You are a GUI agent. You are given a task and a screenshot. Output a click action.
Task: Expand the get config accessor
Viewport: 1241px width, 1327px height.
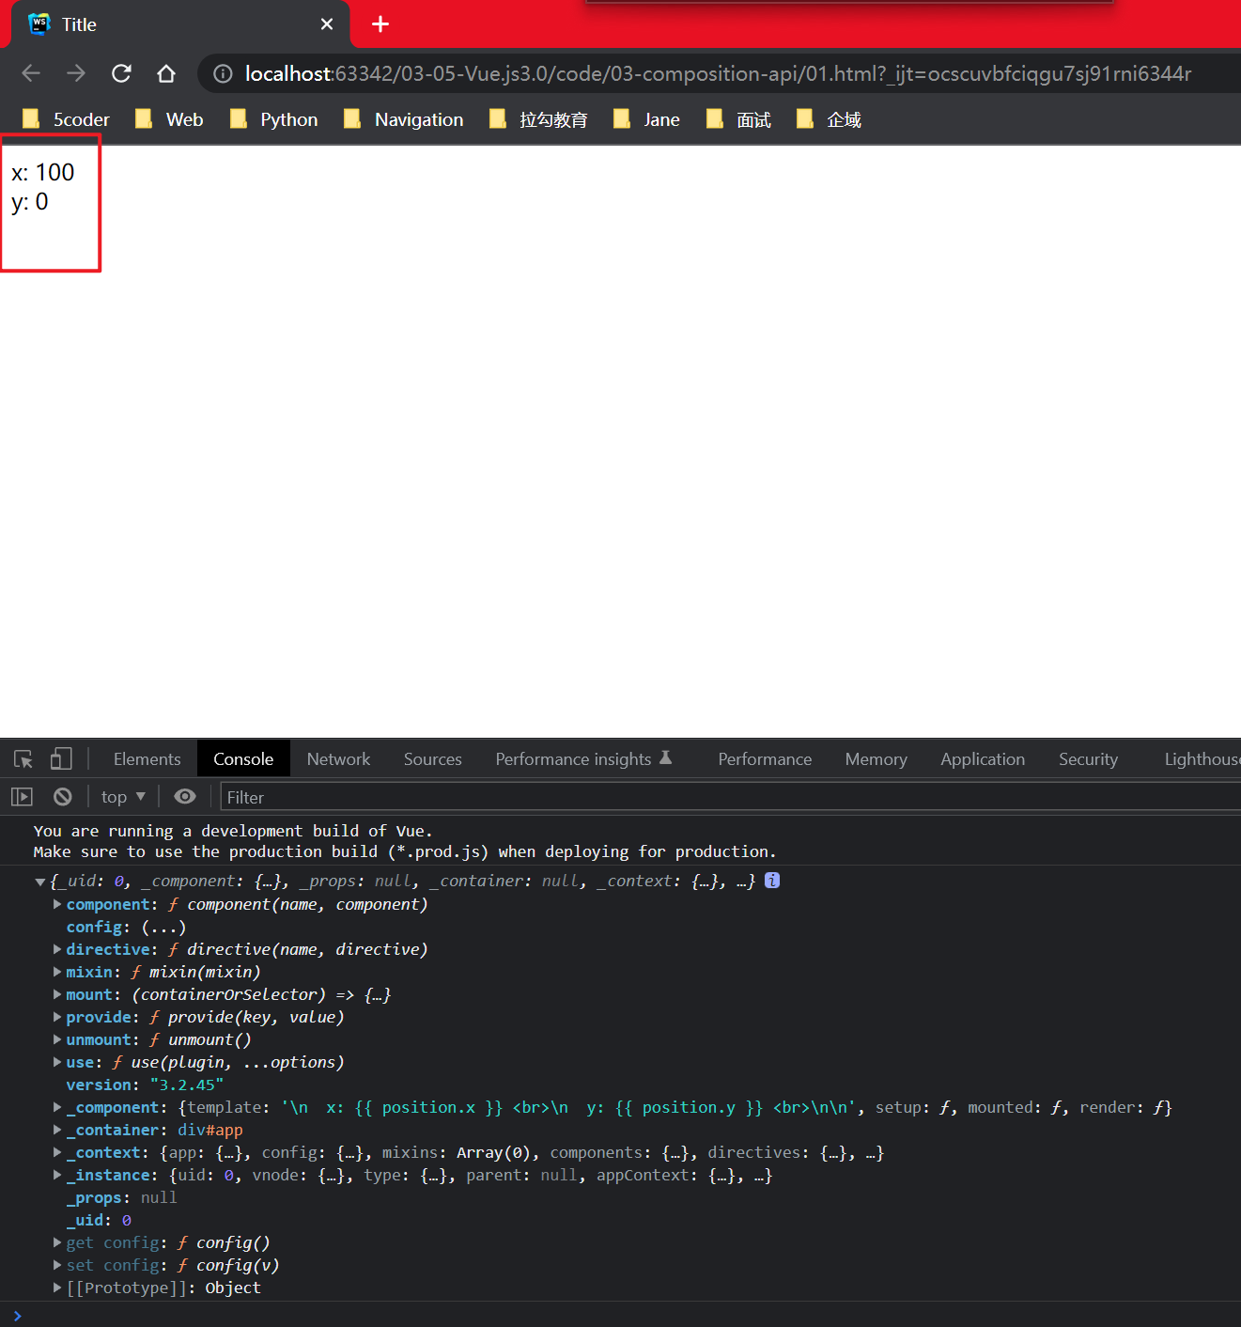(x=57, y=1242)
